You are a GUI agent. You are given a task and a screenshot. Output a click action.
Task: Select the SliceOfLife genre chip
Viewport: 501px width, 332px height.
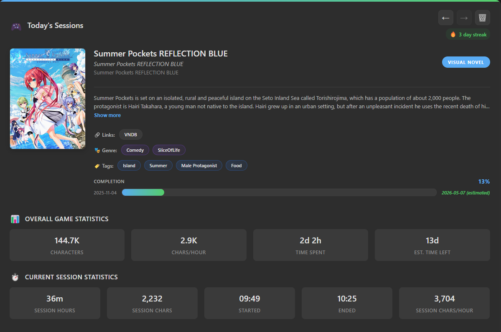169,150
